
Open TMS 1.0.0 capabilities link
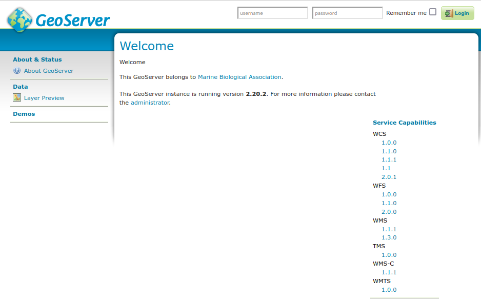pos(389,255)
